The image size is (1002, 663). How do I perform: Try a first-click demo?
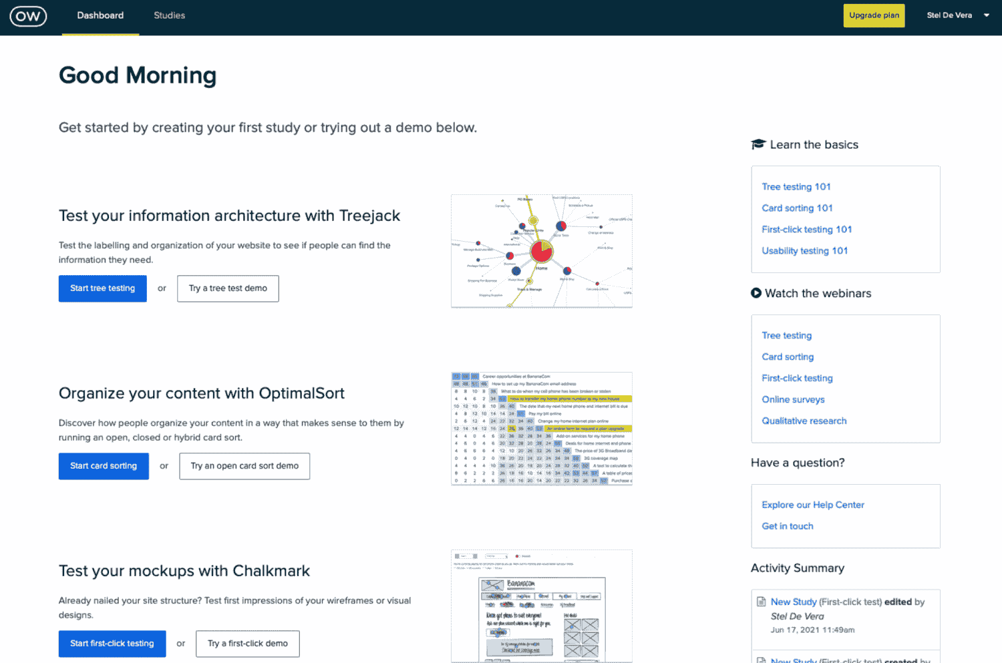(248, 644)
